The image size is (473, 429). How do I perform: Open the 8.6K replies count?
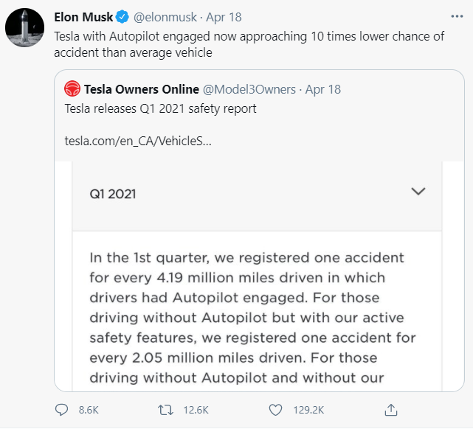(86, 409)
